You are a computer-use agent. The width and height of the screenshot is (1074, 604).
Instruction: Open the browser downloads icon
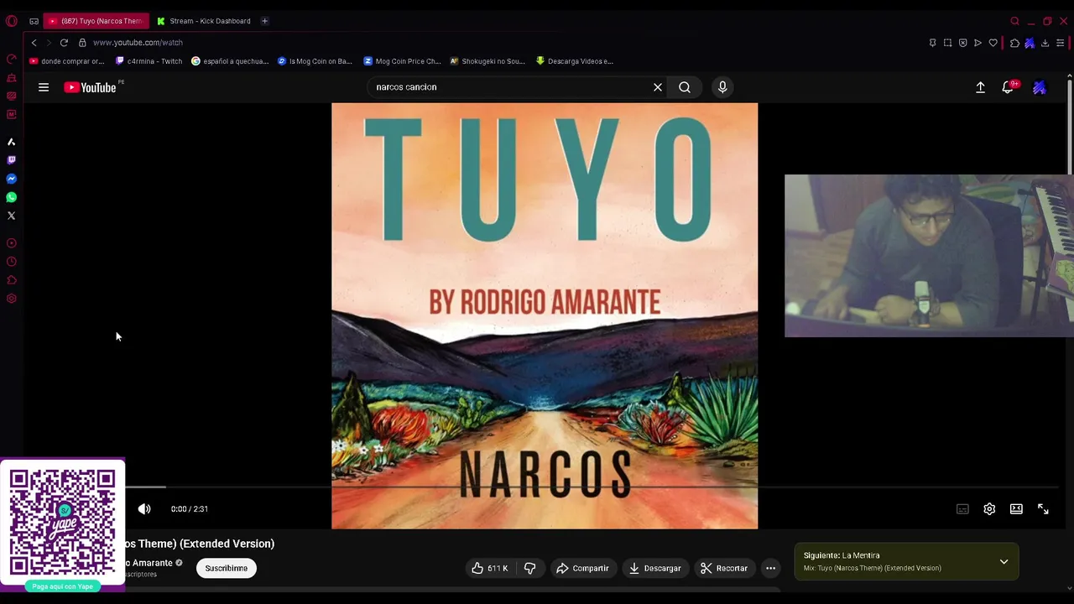(x=1045, y=43)
